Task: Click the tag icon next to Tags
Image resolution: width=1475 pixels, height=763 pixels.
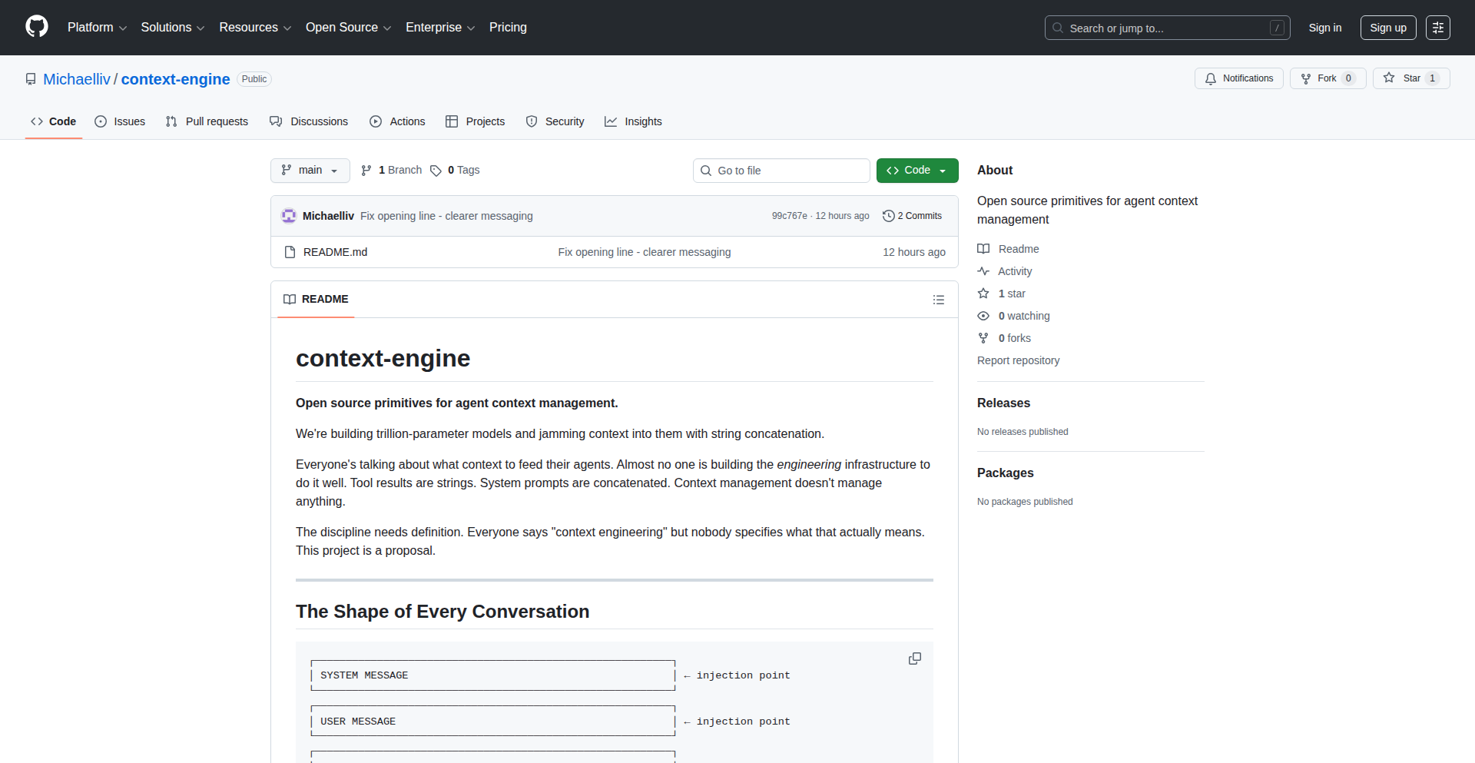Action: [436, 171]
